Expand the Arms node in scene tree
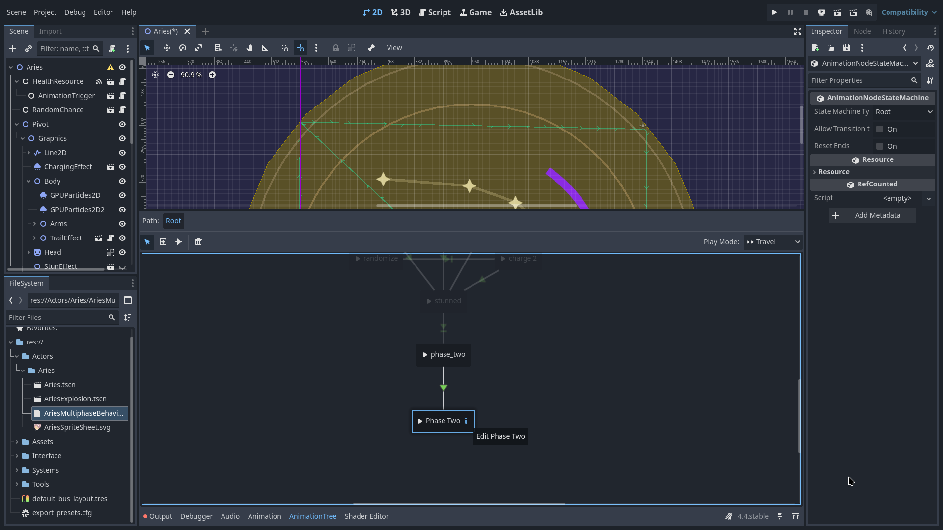943x530 pixels. pyautogui.click(x=35, y=224)
